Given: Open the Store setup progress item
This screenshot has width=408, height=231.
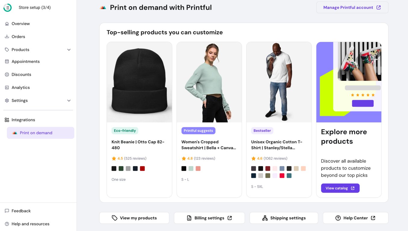Looking at the screenshot, I should (x=34, y=7).
